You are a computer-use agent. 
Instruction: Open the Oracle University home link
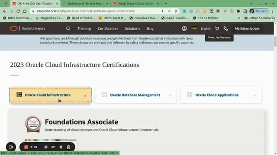pos(33,28)
